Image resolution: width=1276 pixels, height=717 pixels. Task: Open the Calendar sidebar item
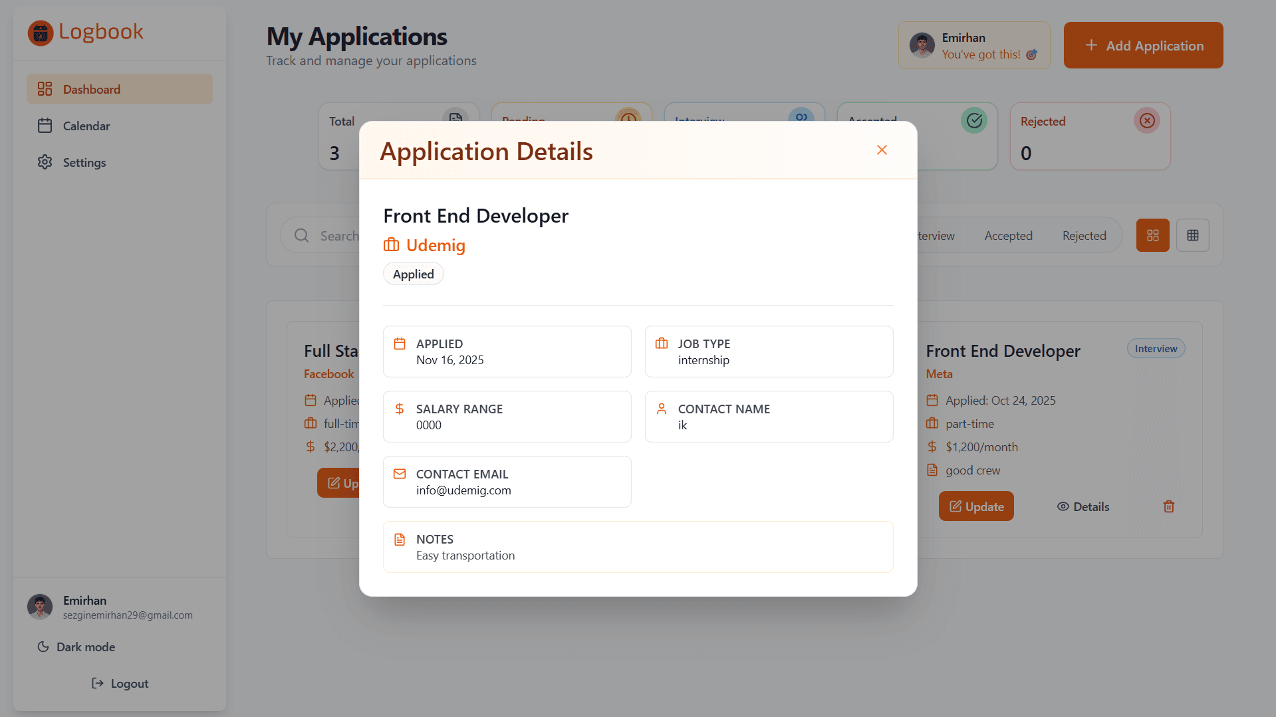click(120, 126)
